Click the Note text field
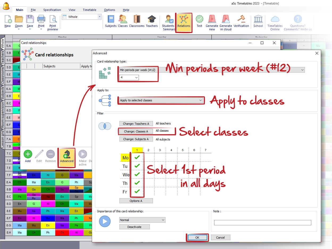Screen dimensions: 332x249 tap(263, 223)
